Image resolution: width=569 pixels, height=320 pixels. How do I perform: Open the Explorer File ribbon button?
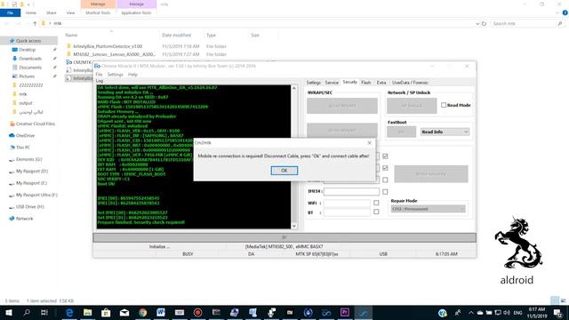point(10,12)
